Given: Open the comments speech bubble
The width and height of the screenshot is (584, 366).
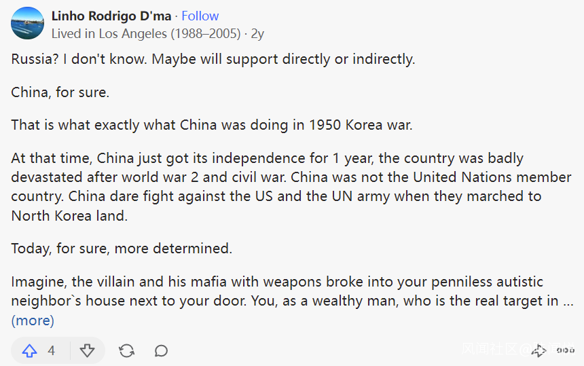Looking at the screenshot, I should coord(161,350).
